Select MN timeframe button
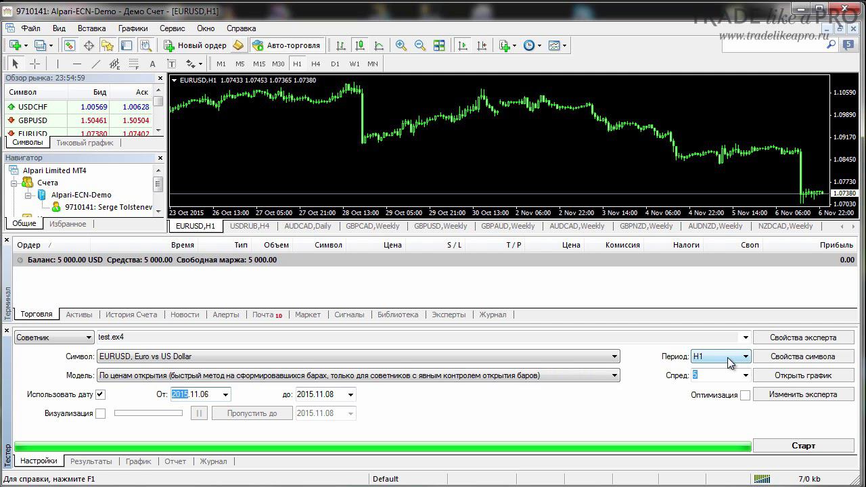The image size is (866, 487). 373,64
